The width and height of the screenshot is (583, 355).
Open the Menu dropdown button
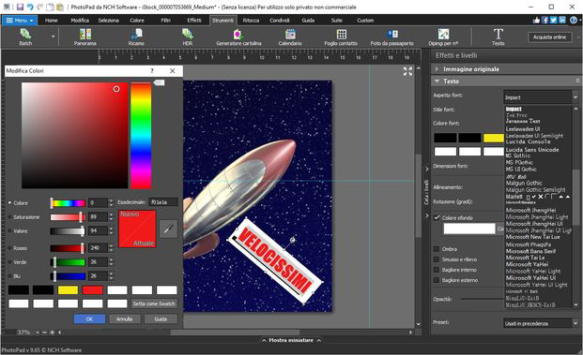20,20
